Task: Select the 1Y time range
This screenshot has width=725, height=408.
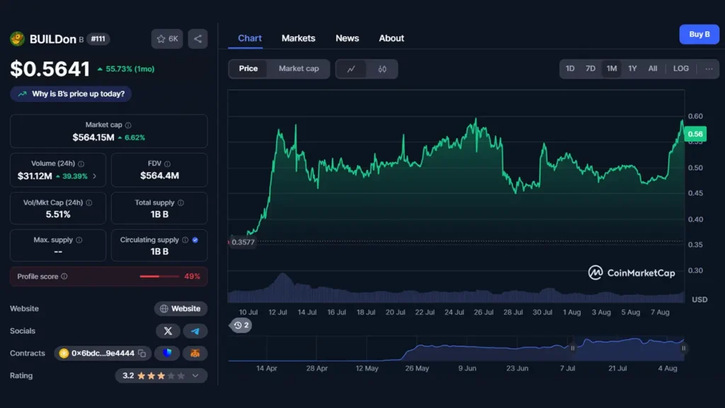Action: click(x=632, y=69)
